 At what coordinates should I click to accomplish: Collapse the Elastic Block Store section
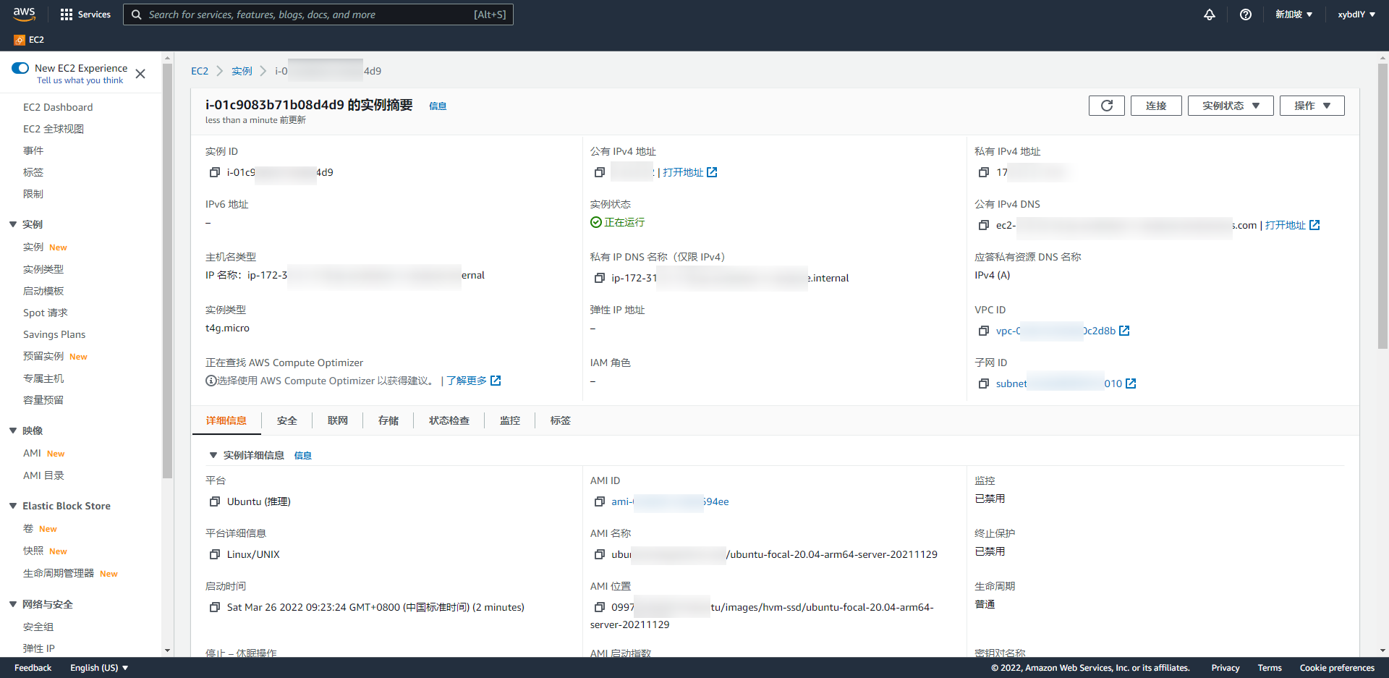[x=13, y=506]
